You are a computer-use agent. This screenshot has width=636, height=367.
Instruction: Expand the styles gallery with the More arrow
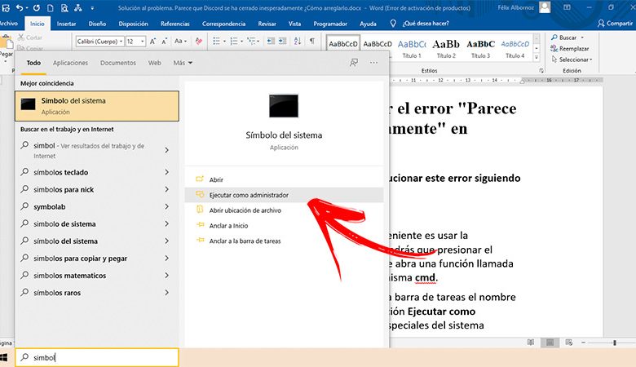(x=537, y=58)
